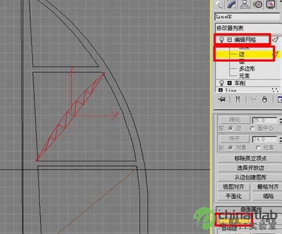This screenshot has width=282, height=234.
Task: Select the 对象 radio for explode
Action: pyautogui.click(x=231, y=148)
